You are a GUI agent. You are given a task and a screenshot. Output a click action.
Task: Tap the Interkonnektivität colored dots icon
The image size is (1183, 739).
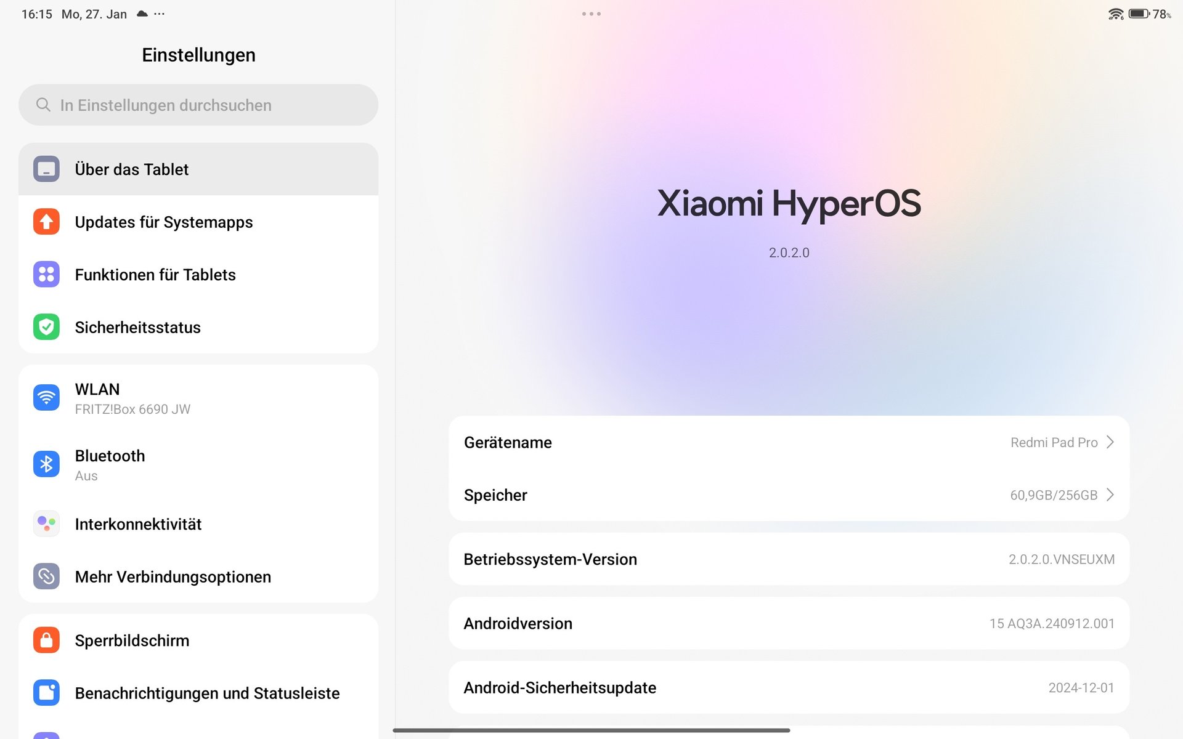(46, 523)
